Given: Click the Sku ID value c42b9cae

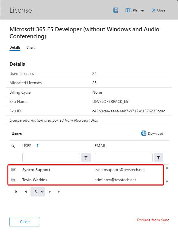Looking at the screenshot, I should point(129,111).
